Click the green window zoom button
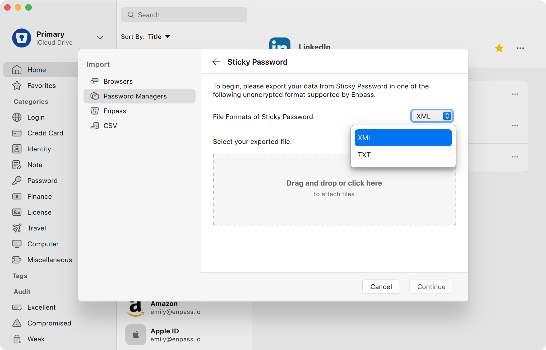 (29, 7)
